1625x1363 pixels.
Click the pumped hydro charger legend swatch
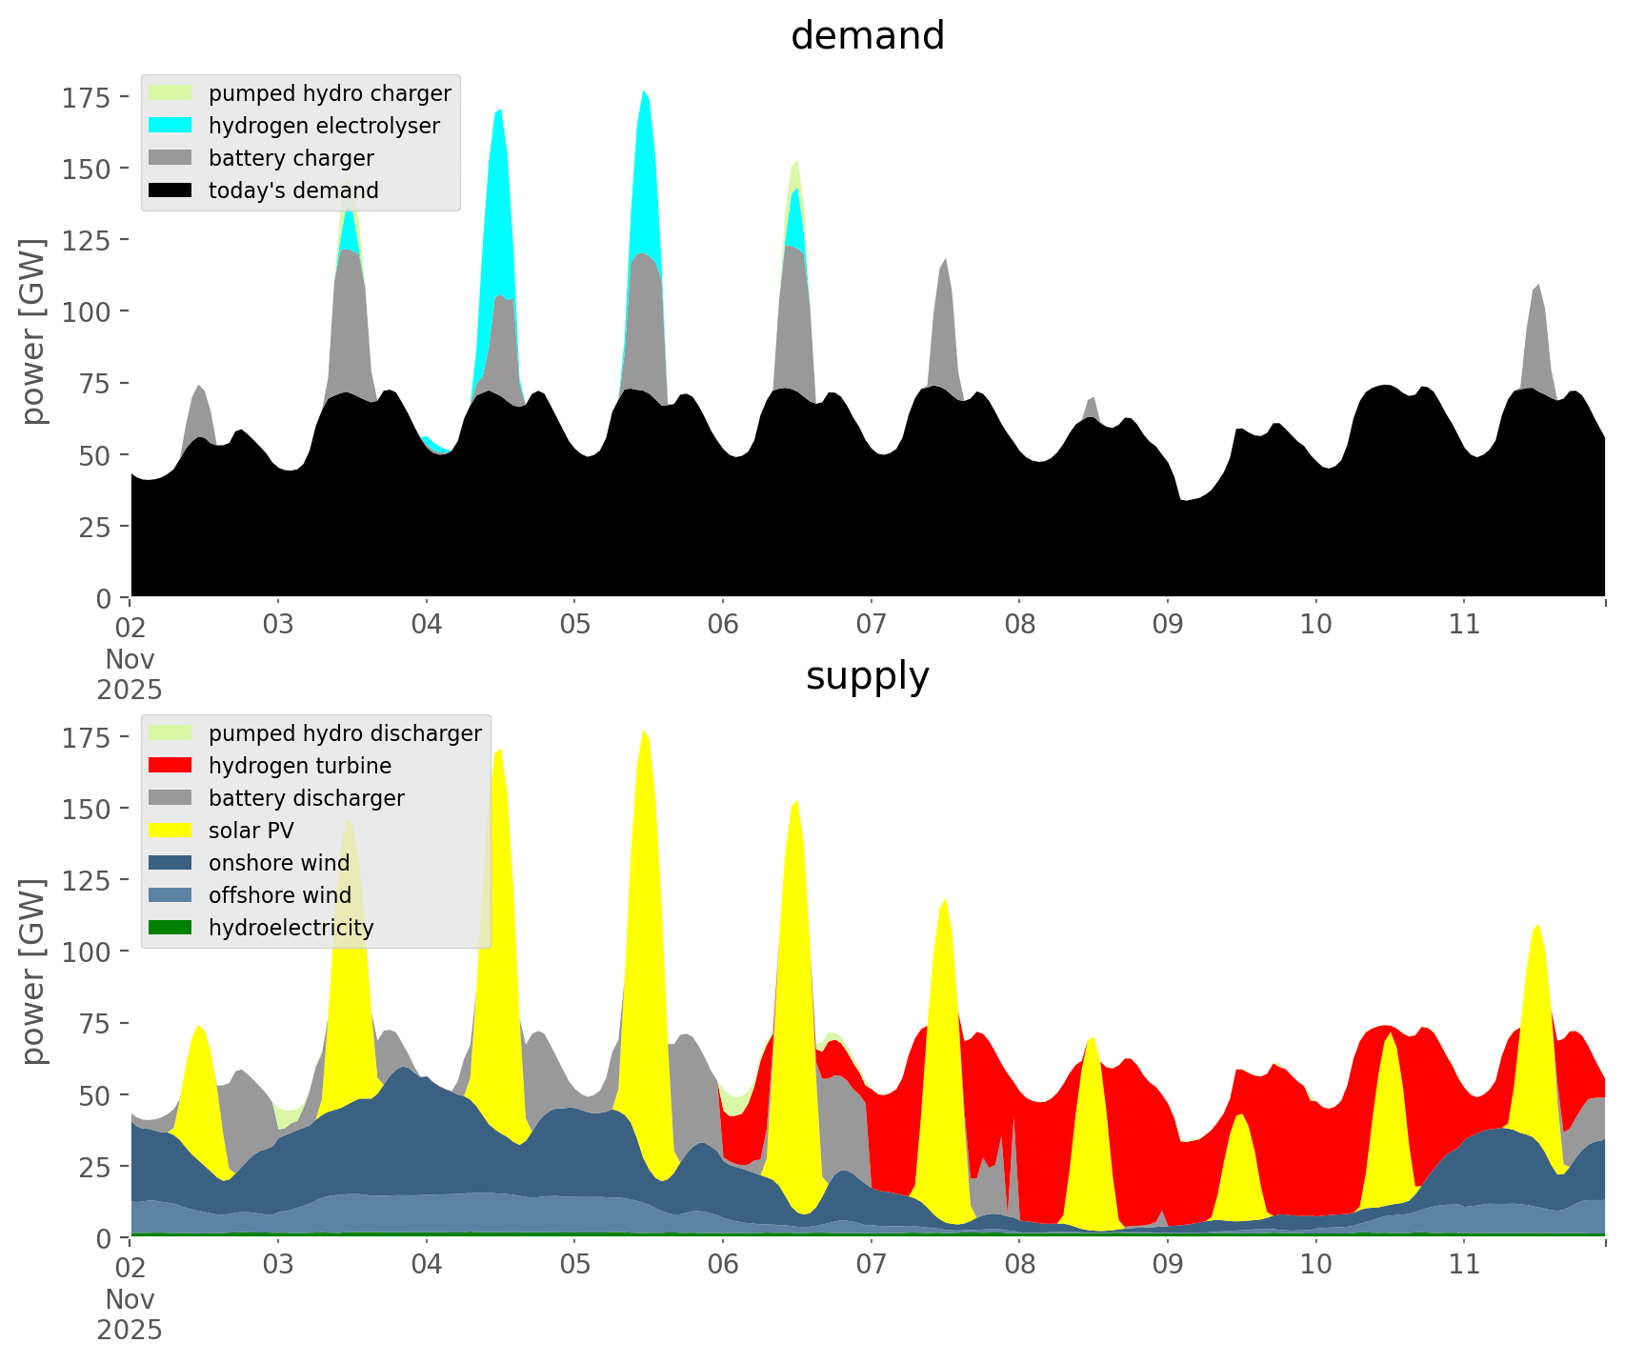[x=171, y=93]
